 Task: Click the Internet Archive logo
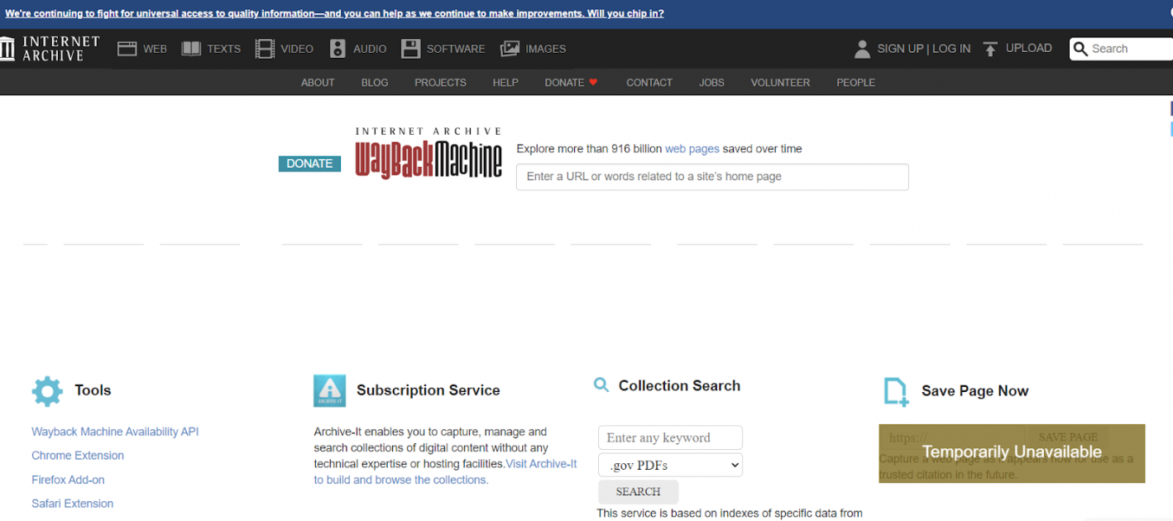click(x=50, y=49)
